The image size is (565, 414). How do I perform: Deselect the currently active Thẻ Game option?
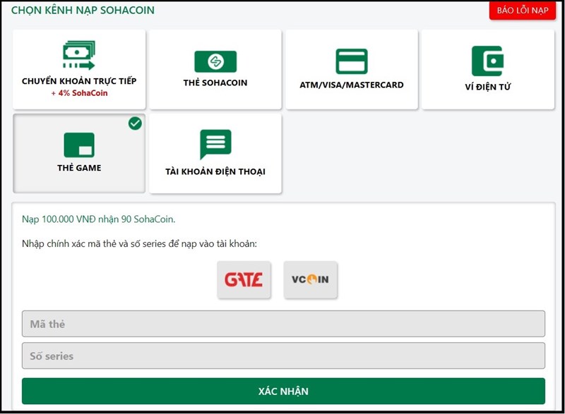coord(78,152)
